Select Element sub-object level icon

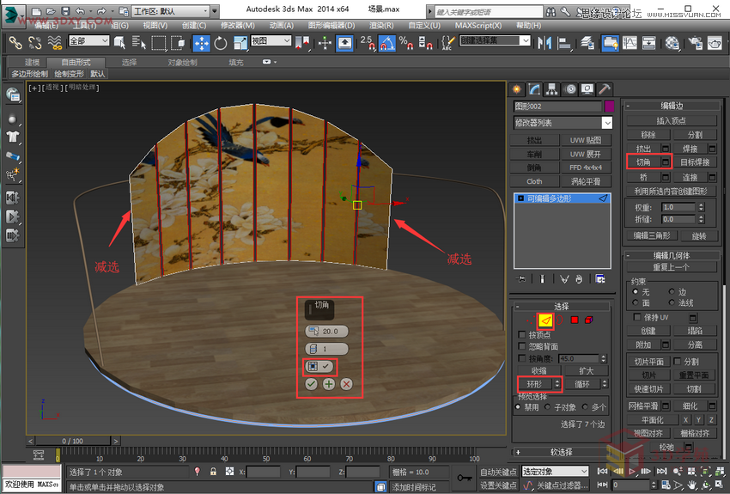589,320
